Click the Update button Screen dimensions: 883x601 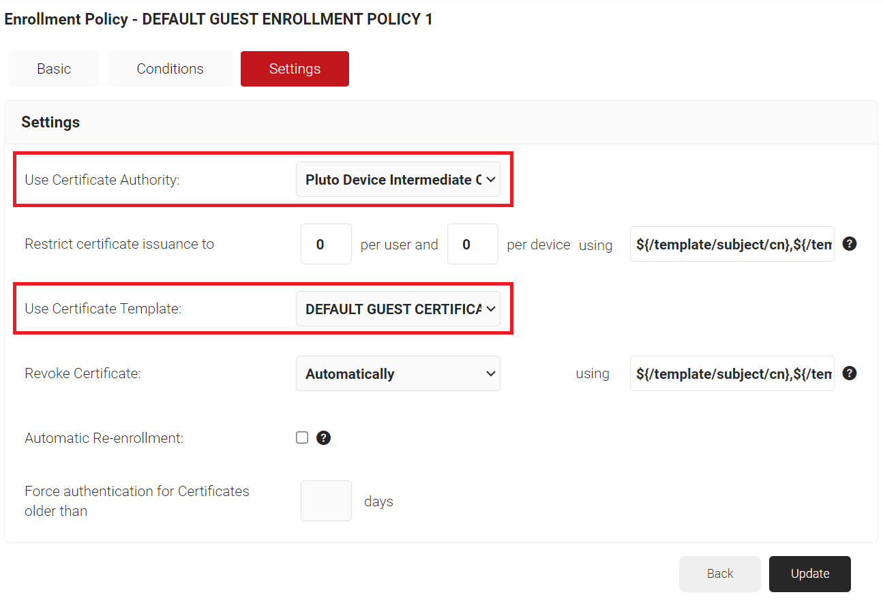tap(809, 574)
